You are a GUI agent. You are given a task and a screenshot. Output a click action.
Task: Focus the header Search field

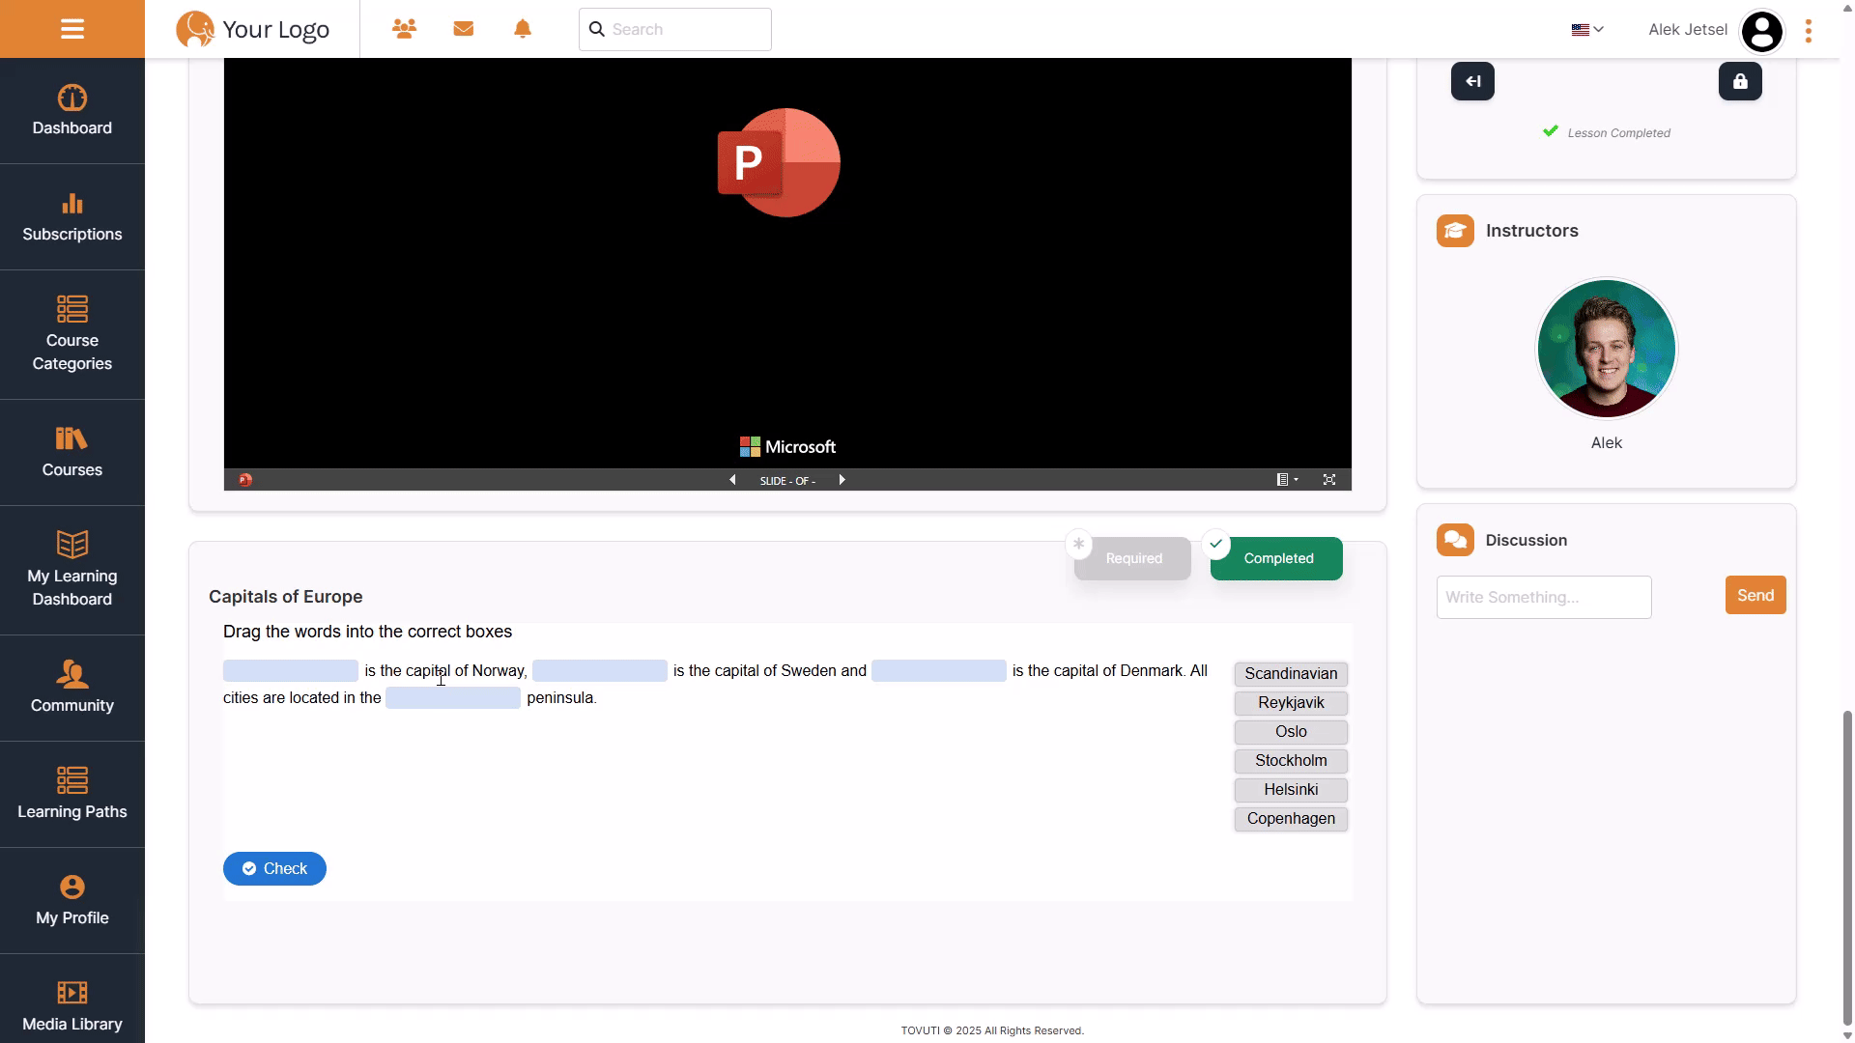[x=675, y=29]
